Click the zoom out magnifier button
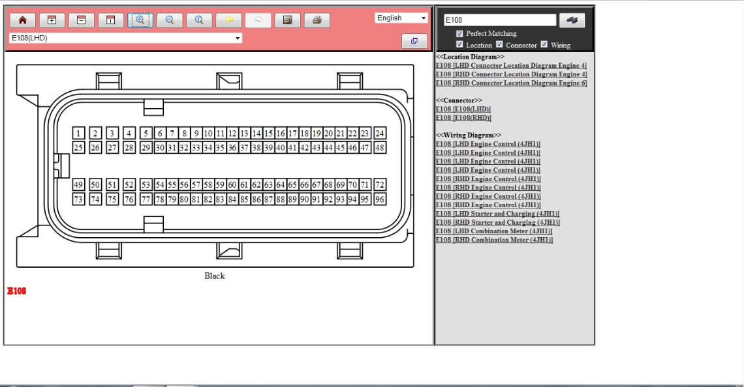Image resolution: width=744 pixels, height=387 pixels. [x=170, y=20]
